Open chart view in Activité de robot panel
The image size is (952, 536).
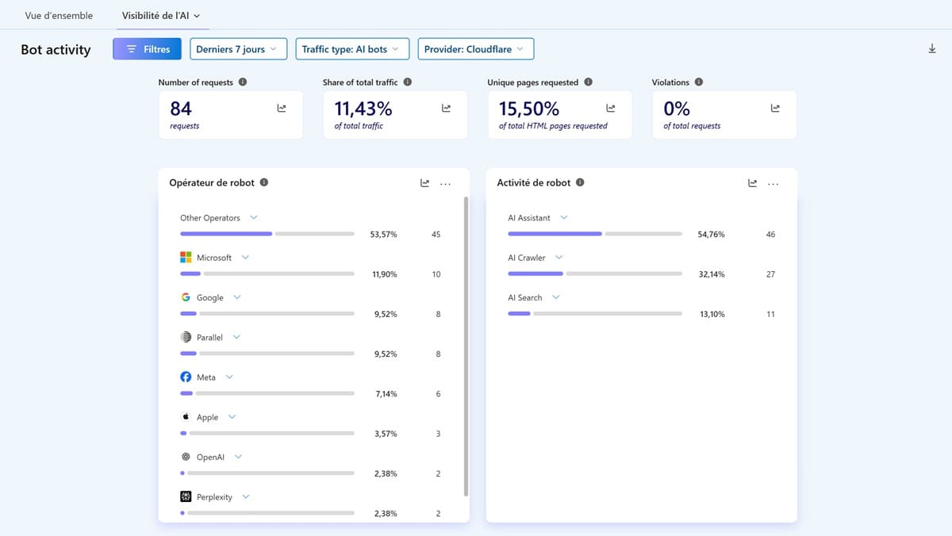click(752, 183)
